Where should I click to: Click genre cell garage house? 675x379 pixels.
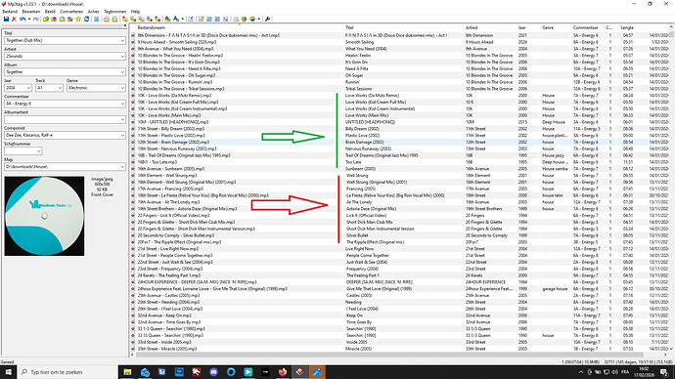[x=555, y=289]
